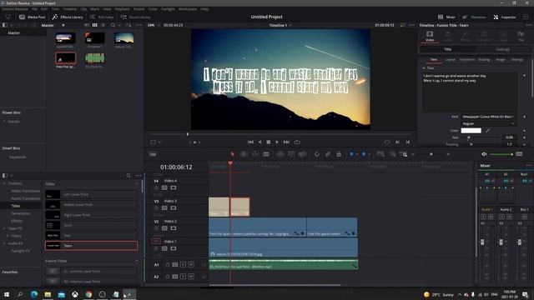Jump to the end with Go To Last Frame
Screen dimensions: 534x300
tap(286, 142)
